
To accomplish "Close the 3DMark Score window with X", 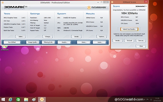I will (146, 2).
